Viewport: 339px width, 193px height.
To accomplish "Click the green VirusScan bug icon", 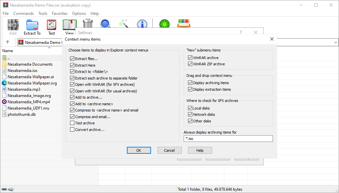I will [x=164, y=24].
